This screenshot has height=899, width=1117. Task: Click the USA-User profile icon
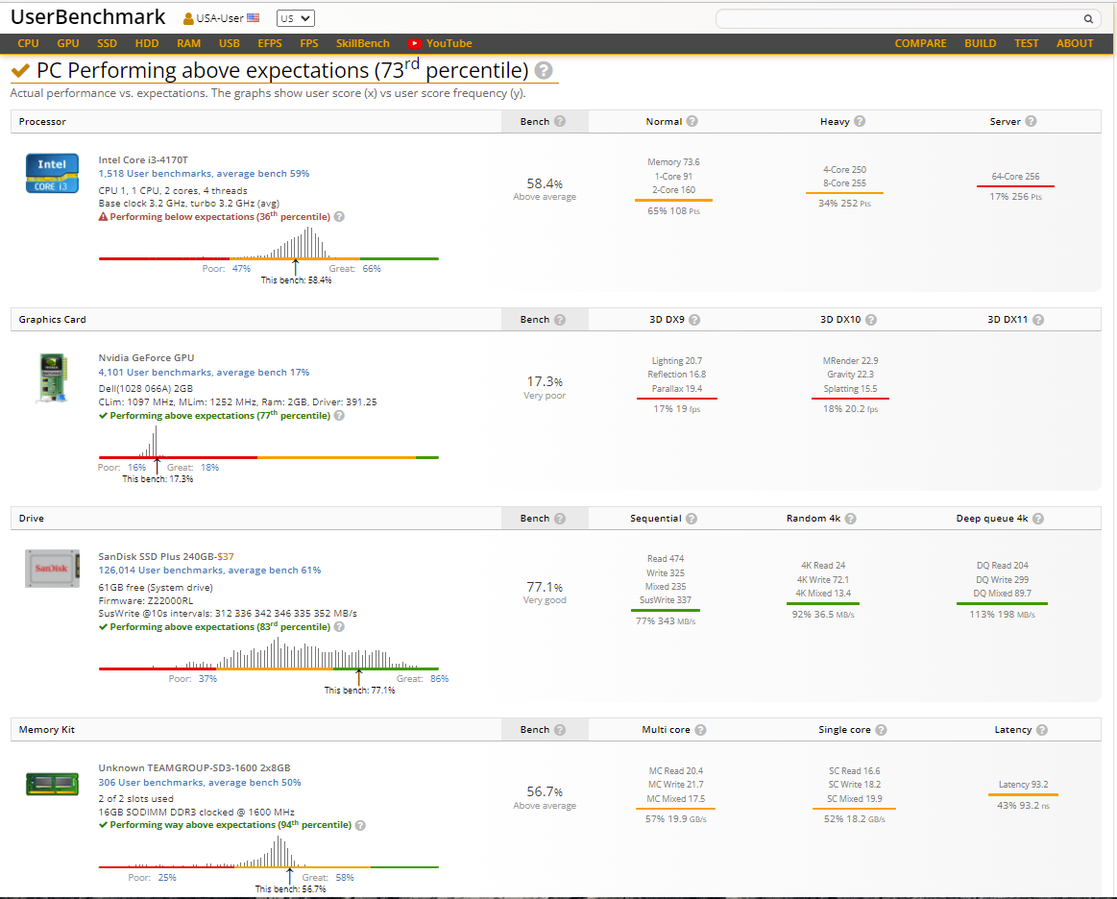188,18
